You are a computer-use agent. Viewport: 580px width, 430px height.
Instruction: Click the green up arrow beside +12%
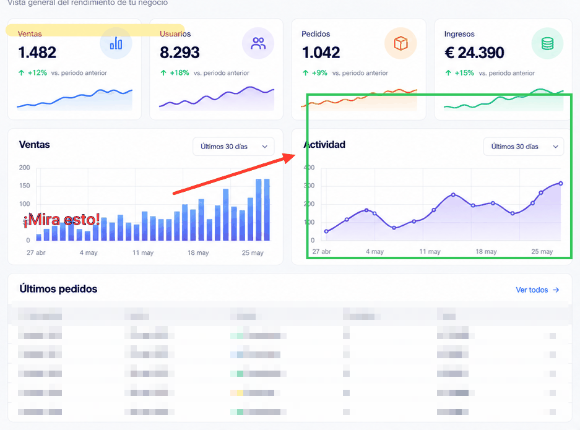(22, 73)
